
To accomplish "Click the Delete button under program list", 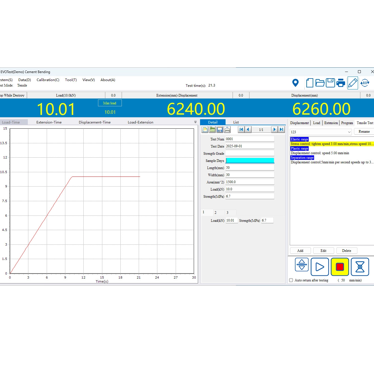I will pos(346,251).
